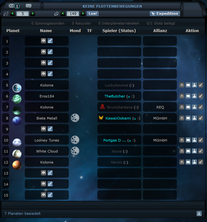Click position 14 blue discoverer icon
The width and height of the screenshot is (207, 222).
tap(50, 184)
